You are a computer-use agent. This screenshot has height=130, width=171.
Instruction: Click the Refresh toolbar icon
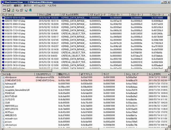coord(13,10)
